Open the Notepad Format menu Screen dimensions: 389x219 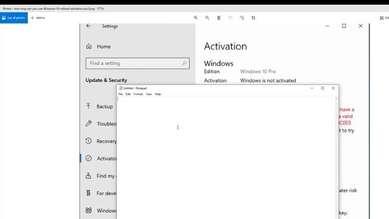(x=138, y=94)
